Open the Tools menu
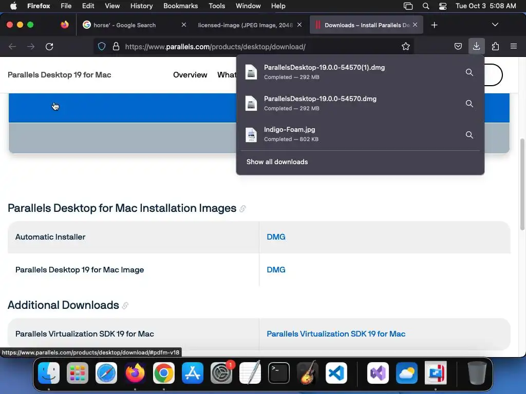526x394 pixels. point(217,6)
